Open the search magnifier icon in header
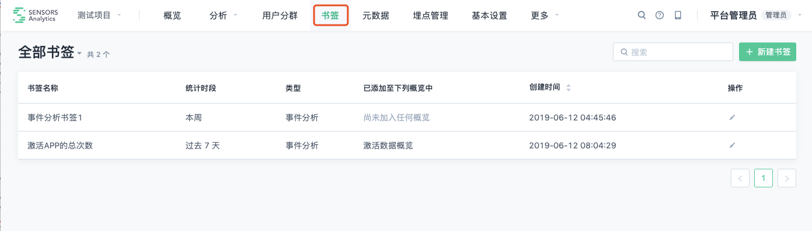The width and height of the screenshot is (812, 231). click(x=642, y=16)
